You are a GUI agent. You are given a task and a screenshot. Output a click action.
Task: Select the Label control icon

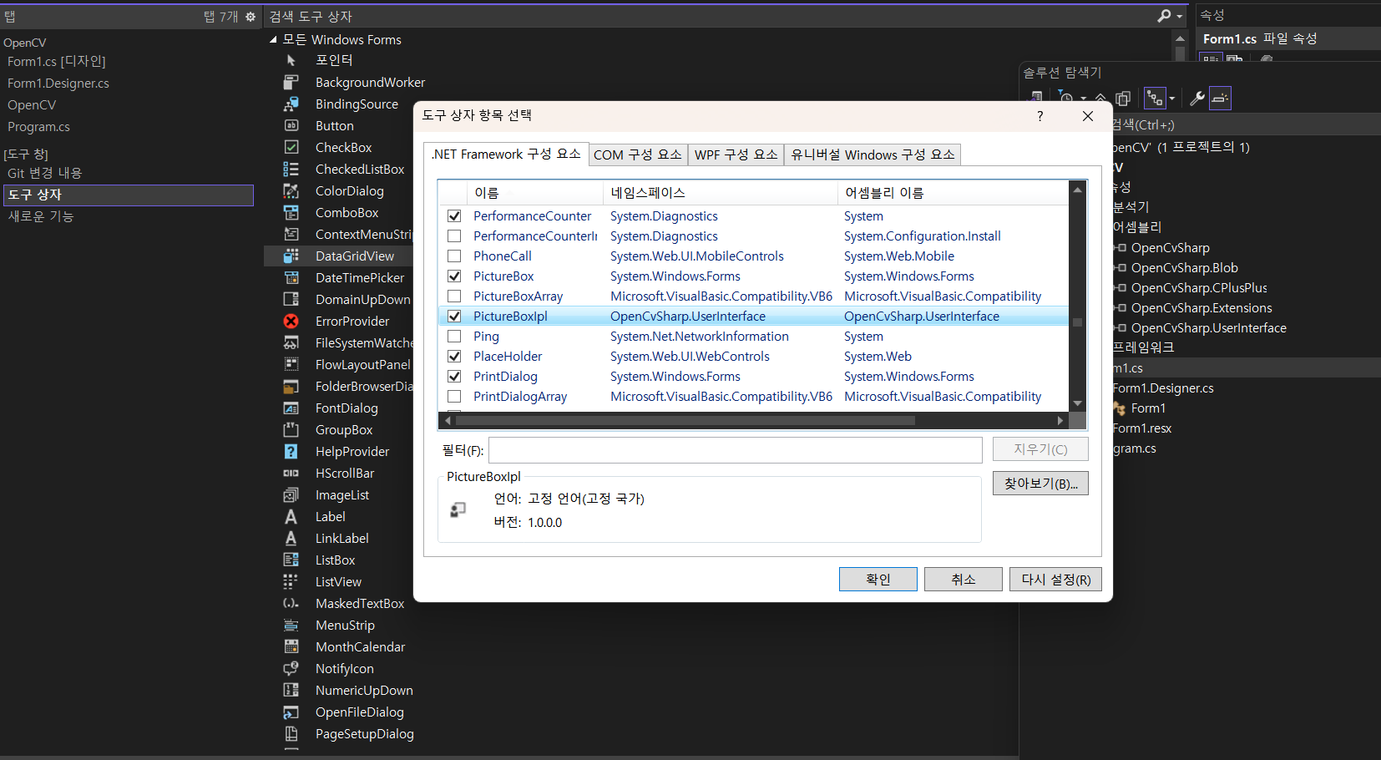click(x=291, y=516)
